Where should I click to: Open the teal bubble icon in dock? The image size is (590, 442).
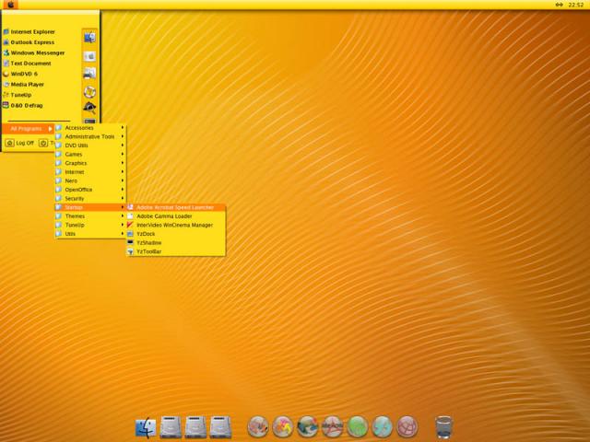[382, 426]
